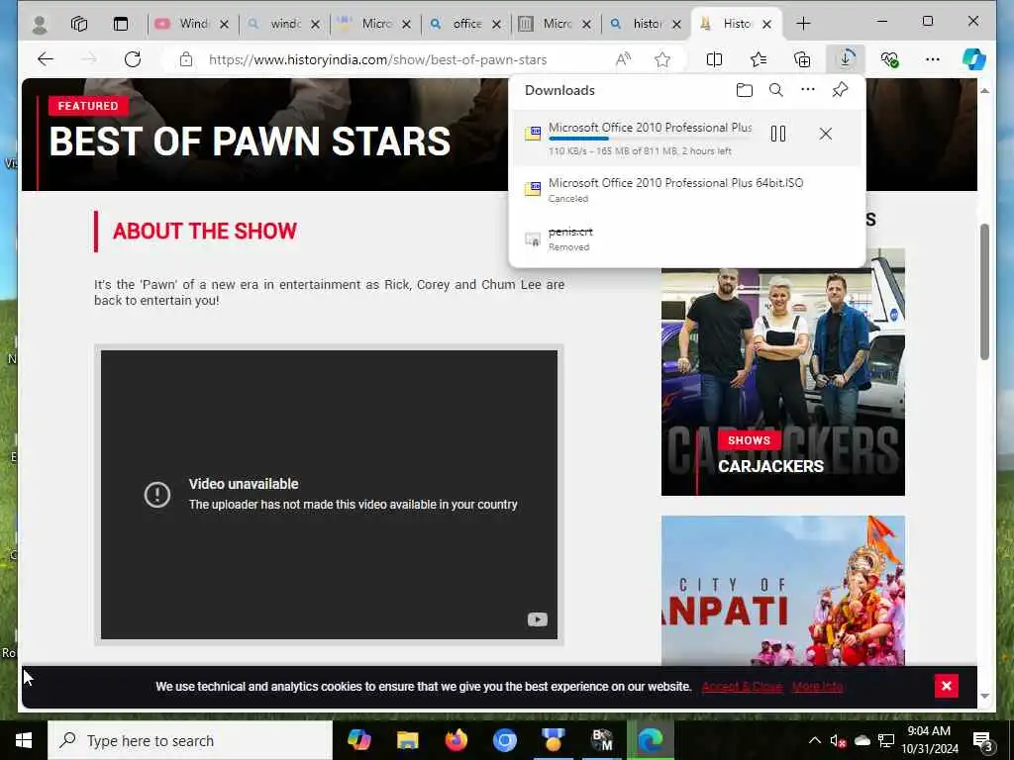Open the Windows Start menu

click(x=24, y=740)
